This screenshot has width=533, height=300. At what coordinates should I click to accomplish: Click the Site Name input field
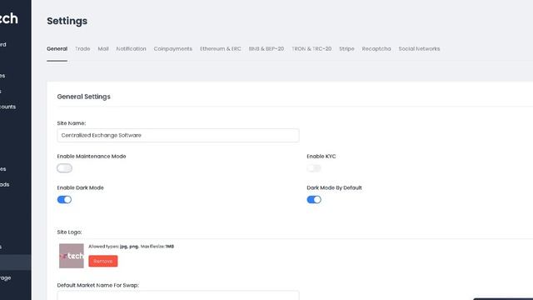coord(178,135)
